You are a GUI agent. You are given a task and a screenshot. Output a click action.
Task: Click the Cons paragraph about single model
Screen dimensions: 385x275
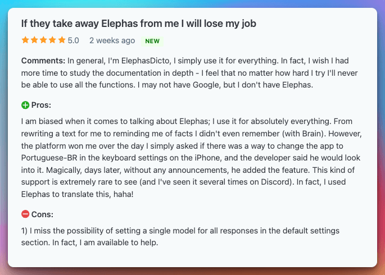pos(180,236)
